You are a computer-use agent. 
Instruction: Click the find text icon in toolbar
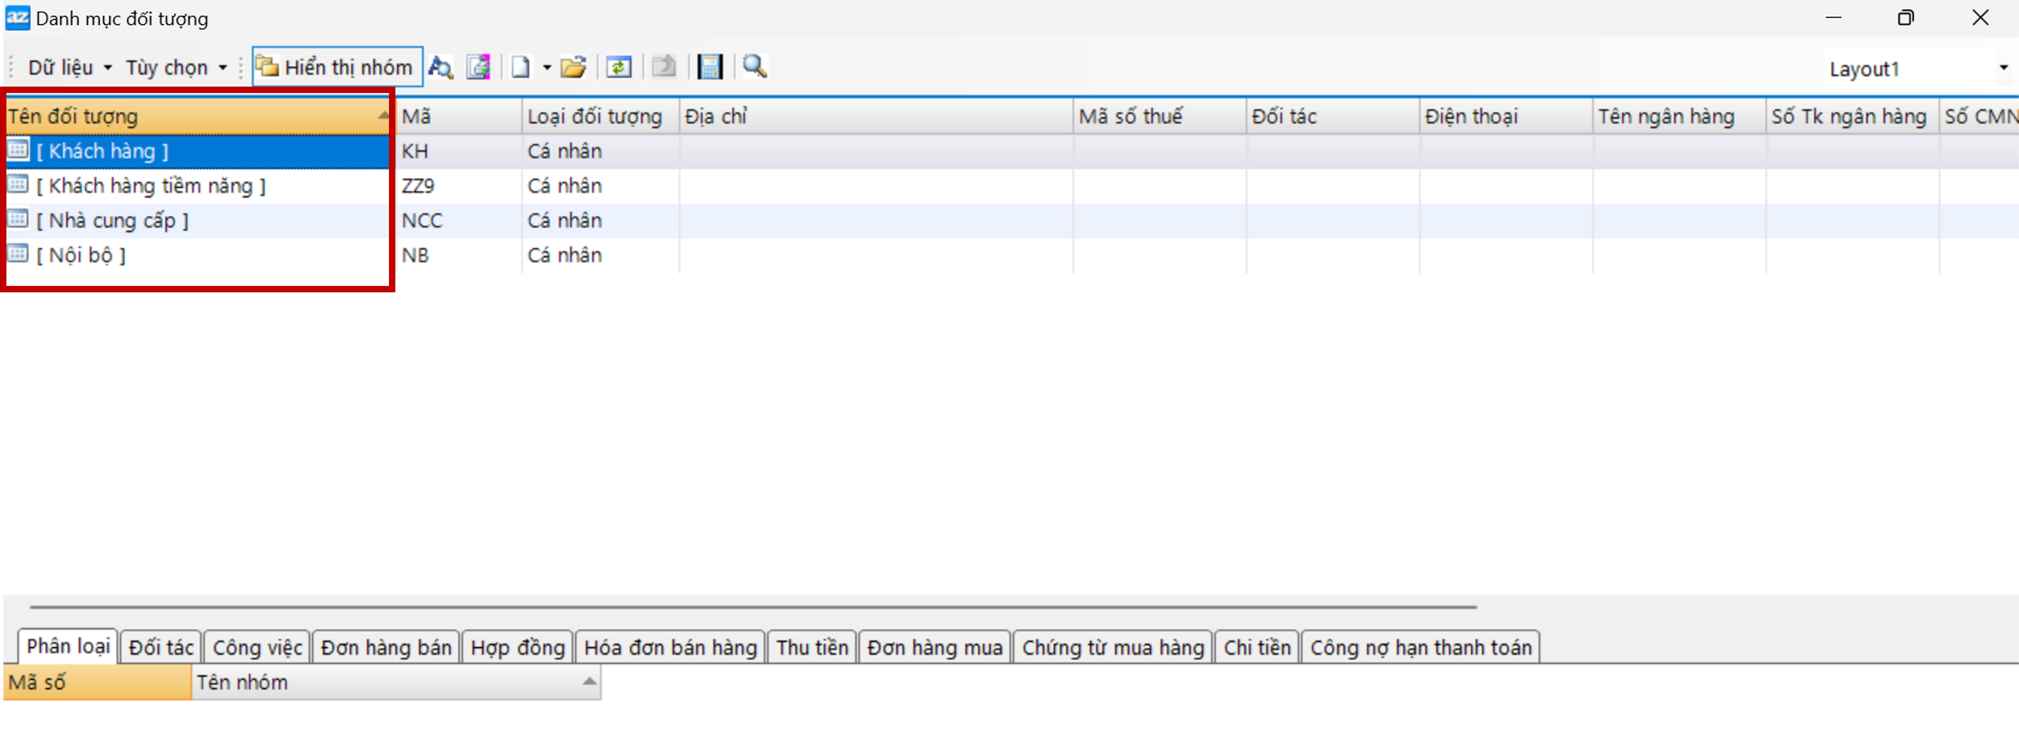[x=440, y=67]
